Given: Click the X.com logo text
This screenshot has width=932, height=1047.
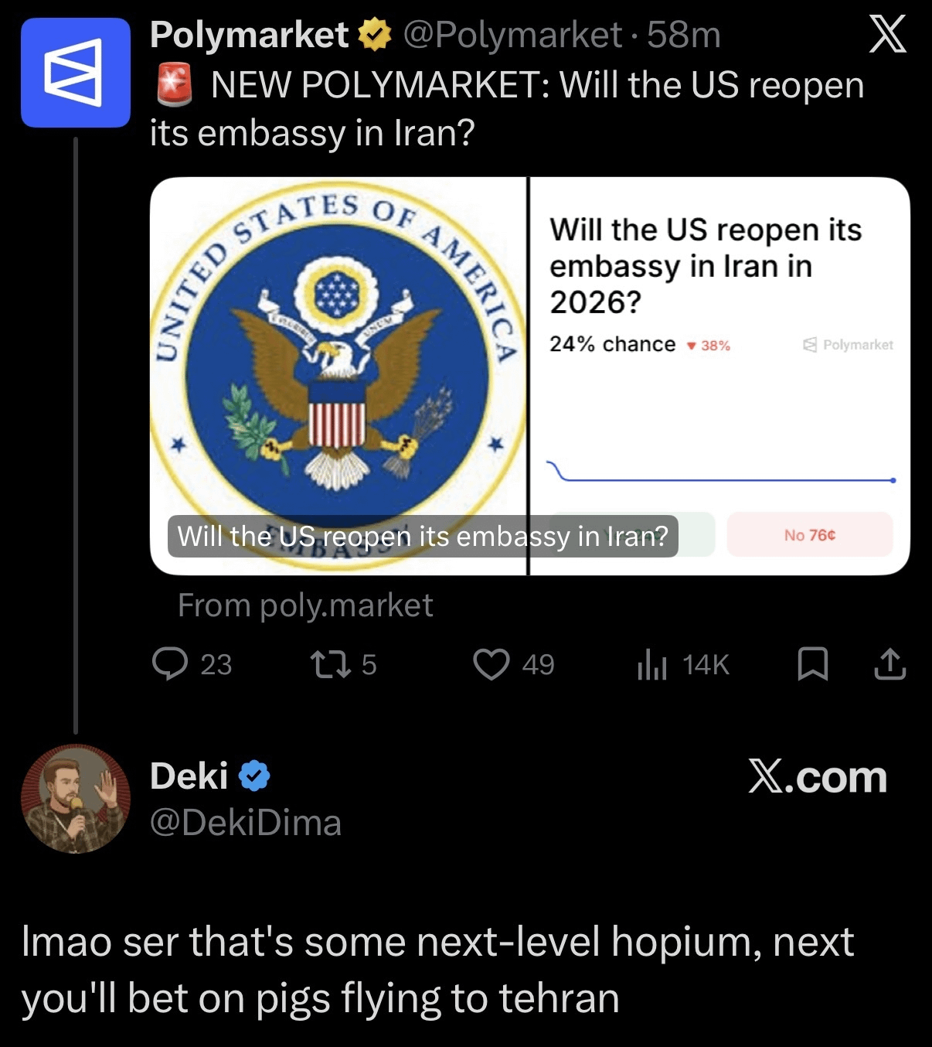Looking at the screenshot, I should point(818,776).
